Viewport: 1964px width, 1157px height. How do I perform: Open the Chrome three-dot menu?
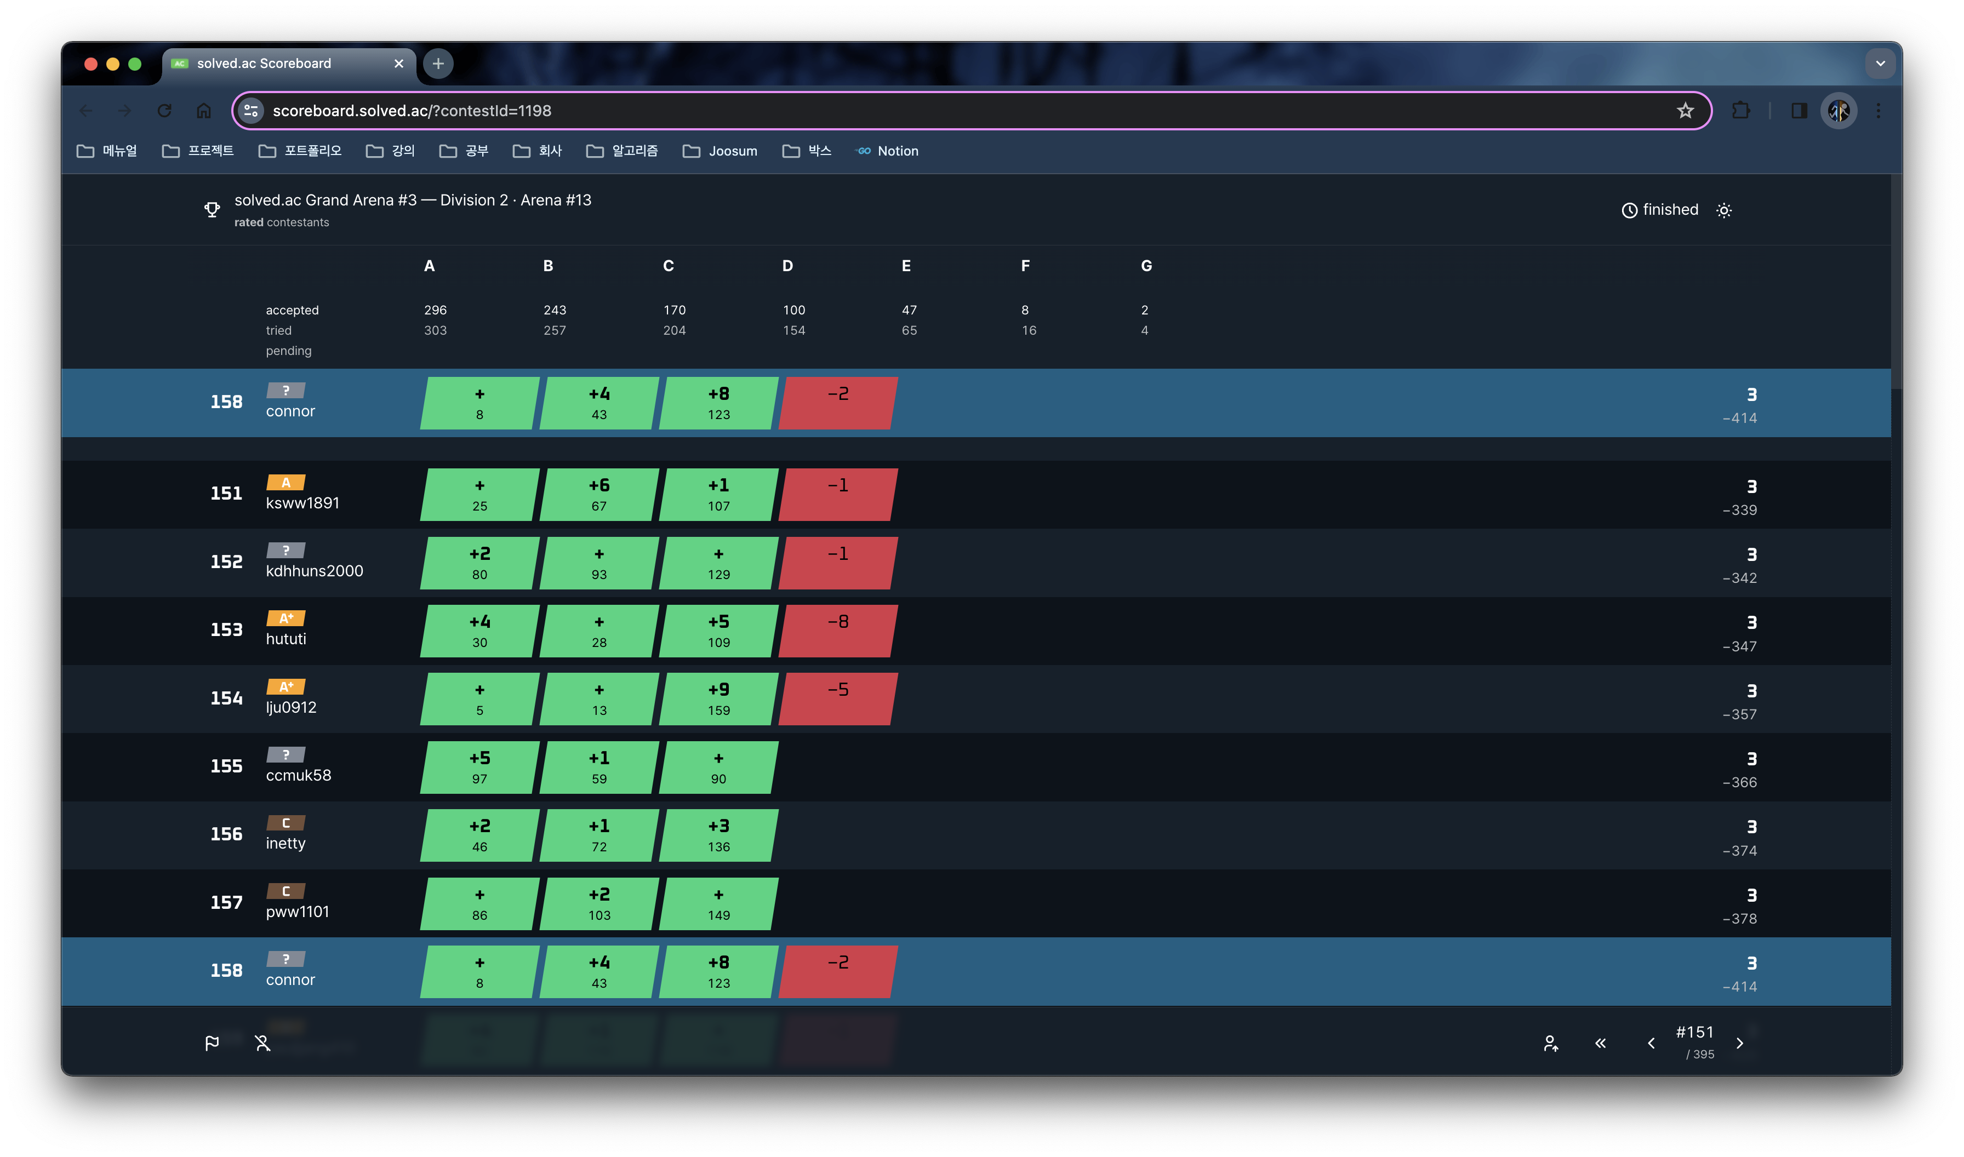1878,111
